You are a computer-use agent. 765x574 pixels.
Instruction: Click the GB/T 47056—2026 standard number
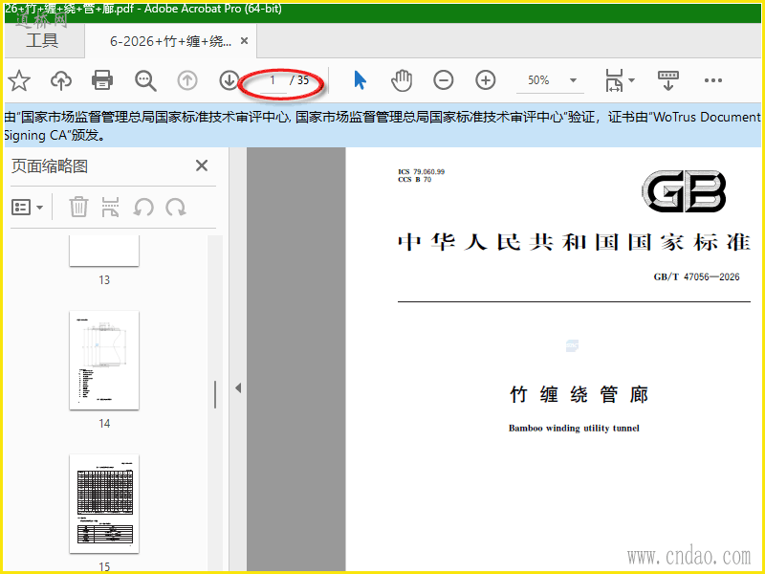click(x=696, y=276)
